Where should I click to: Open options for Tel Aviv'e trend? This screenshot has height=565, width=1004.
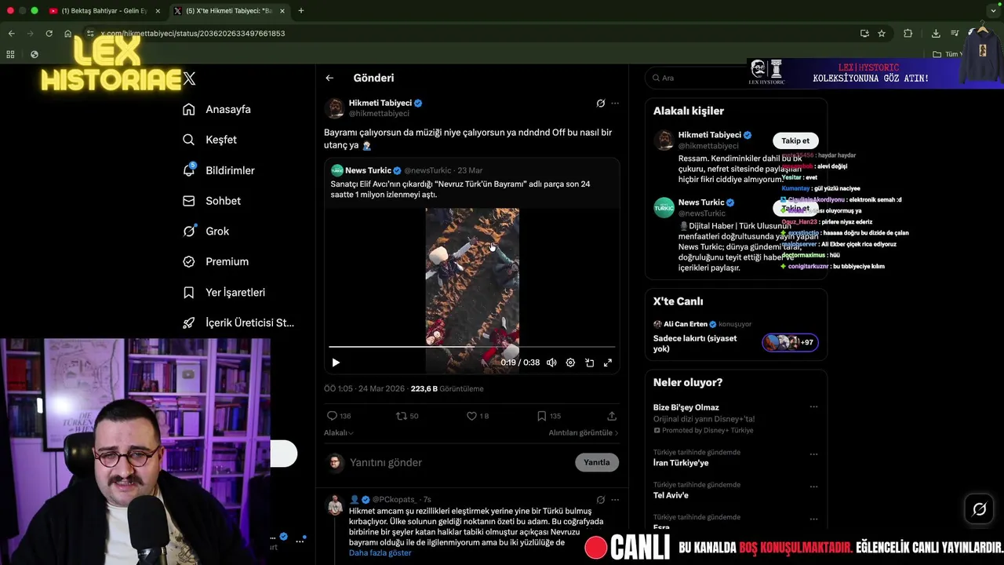tap(813, 487)
